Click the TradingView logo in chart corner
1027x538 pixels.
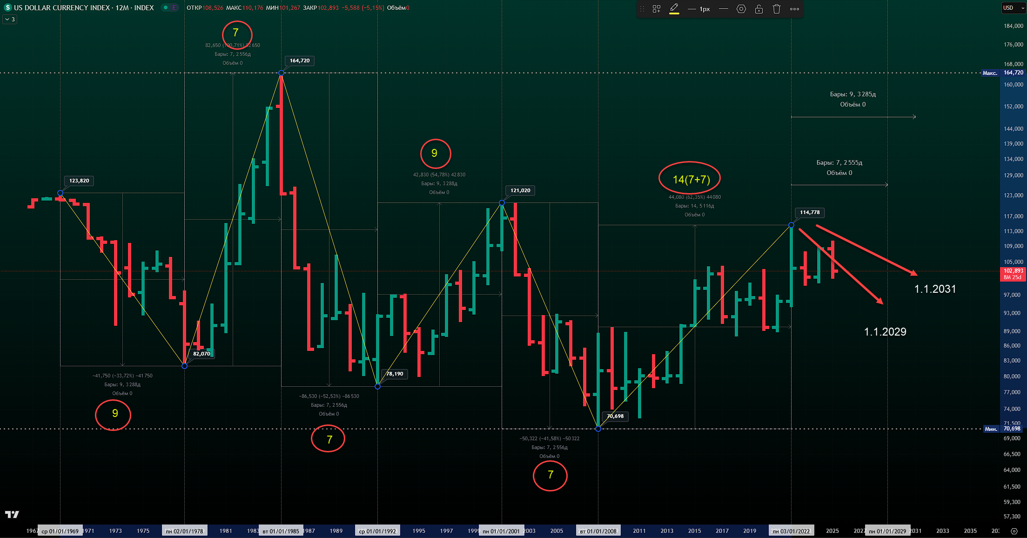point(12,514)
